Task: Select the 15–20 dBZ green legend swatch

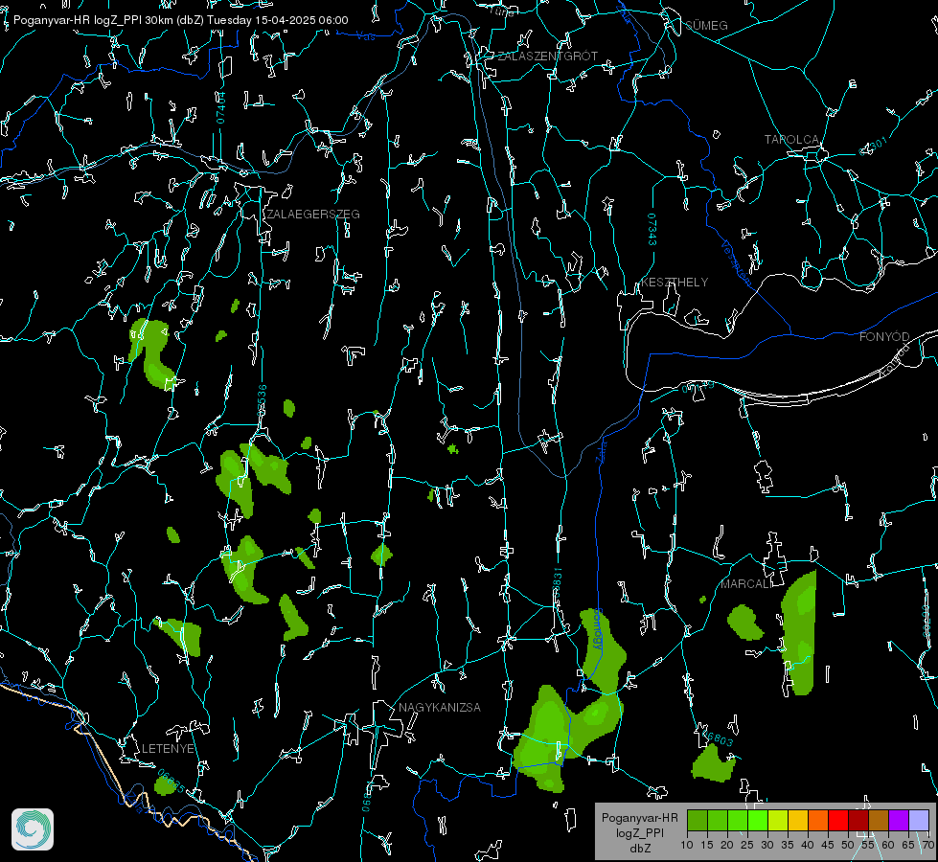Action: (718, 820)
